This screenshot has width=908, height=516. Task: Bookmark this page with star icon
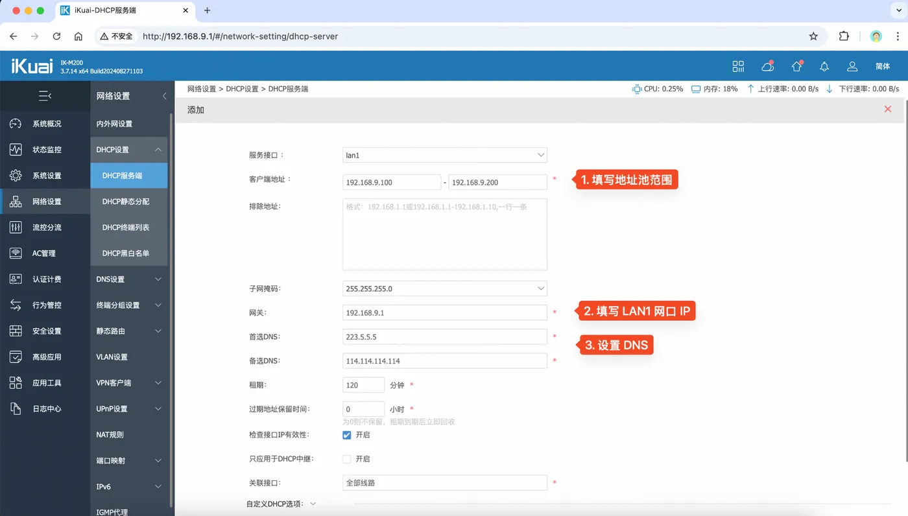[x=813, y=36]
